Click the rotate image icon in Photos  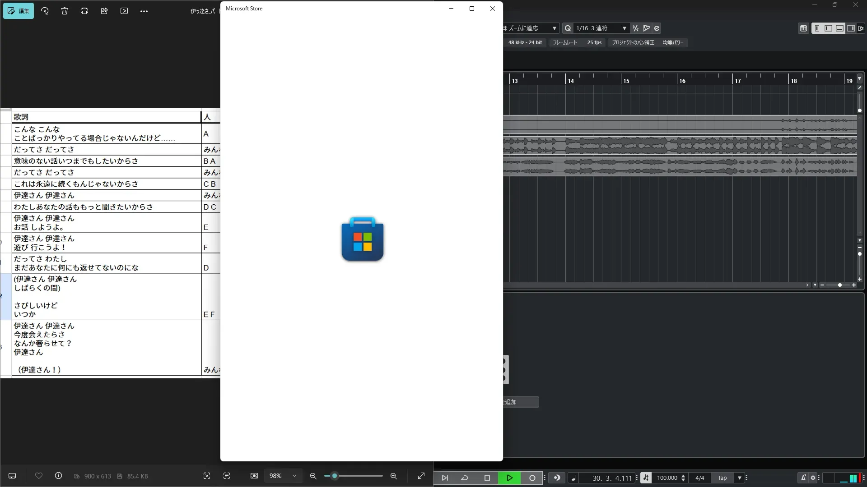(x=45, y=11)
